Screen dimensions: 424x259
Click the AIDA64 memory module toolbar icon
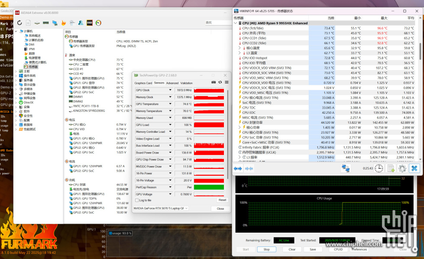pyautogui.click(x=46, y=23)
